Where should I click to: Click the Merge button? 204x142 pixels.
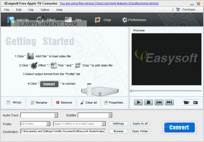point(14,103)
